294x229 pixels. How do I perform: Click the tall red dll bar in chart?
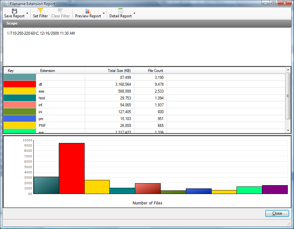(72, 168)
